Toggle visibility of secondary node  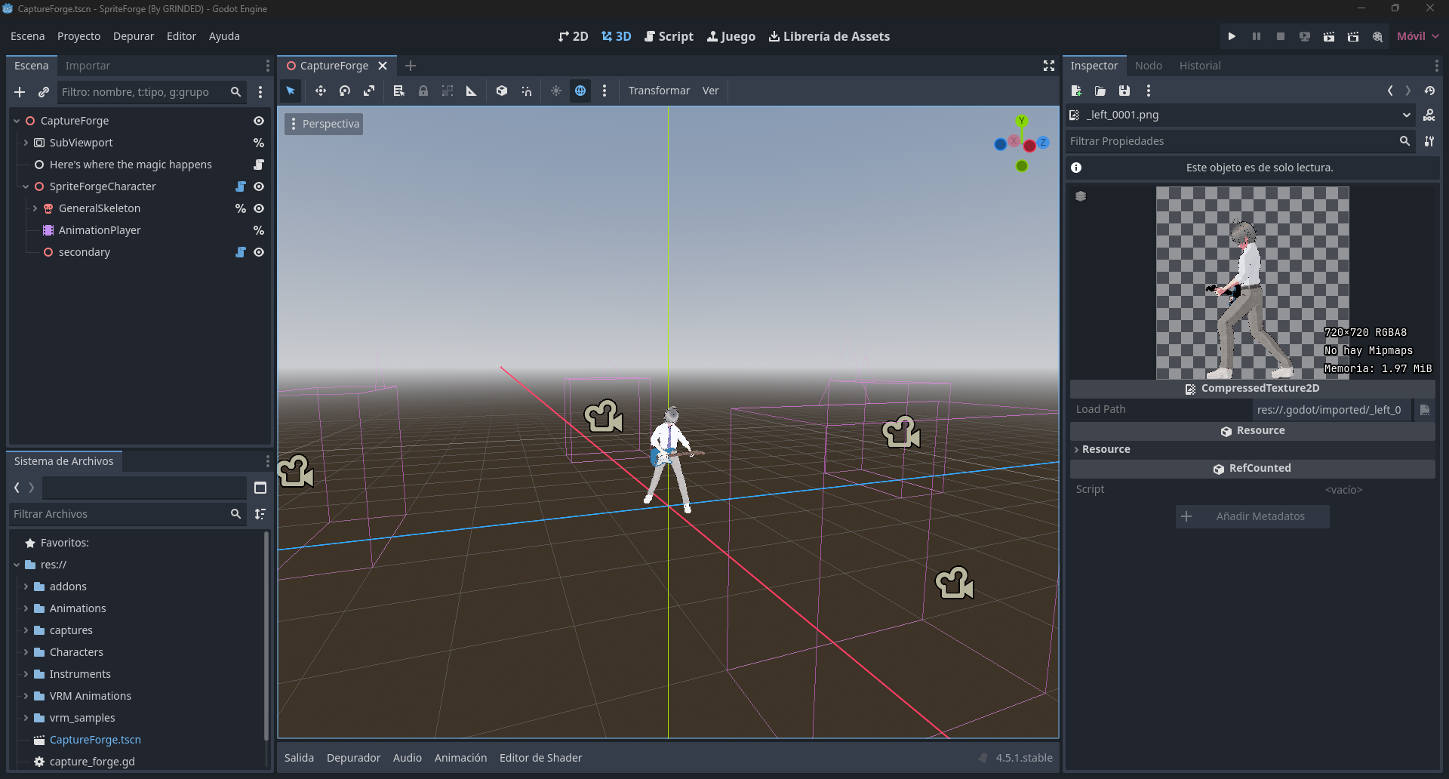(x=259, y=252)
